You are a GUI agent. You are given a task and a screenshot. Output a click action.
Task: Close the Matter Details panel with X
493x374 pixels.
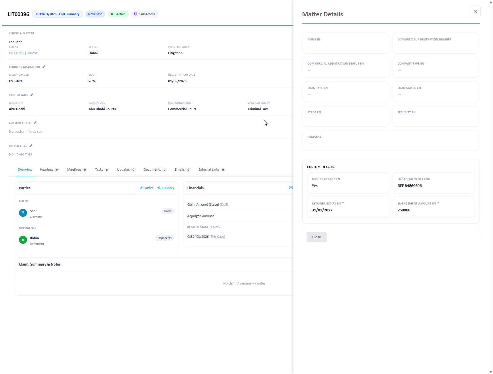[475, 11]
